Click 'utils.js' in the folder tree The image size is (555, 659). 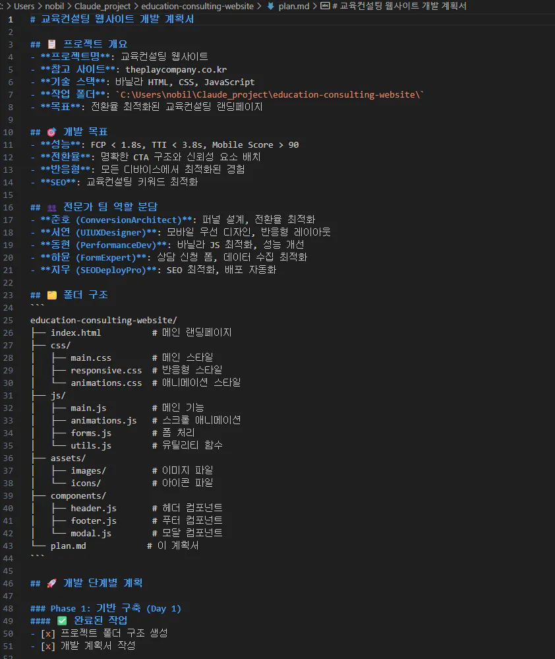click(91, 445)
